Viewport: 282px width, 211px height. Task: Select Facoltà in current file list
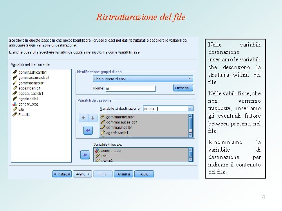pos(24,114)
